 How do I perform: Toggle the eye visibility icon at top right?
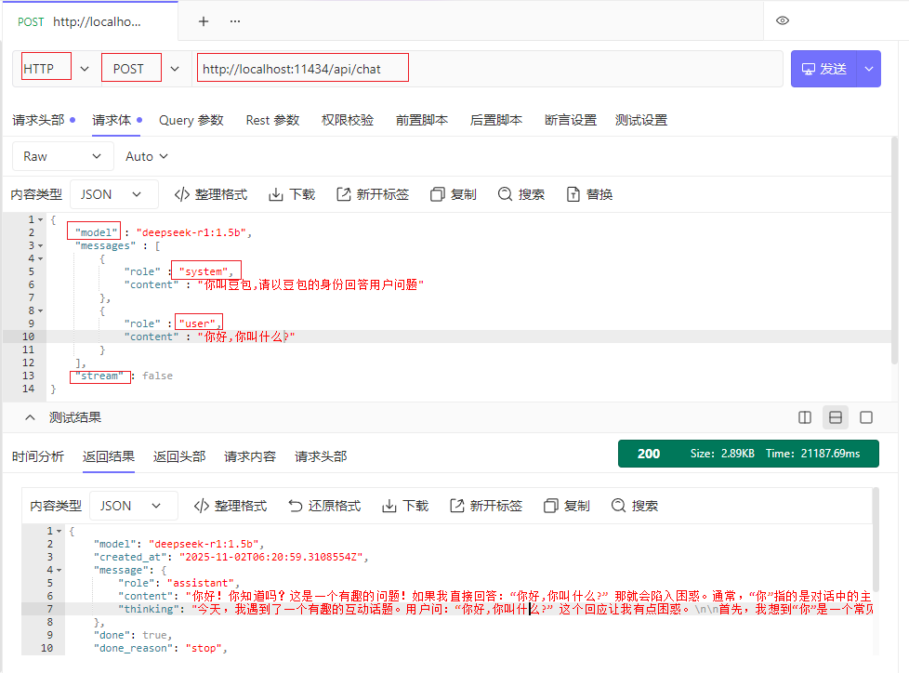(x=783, y=20)
